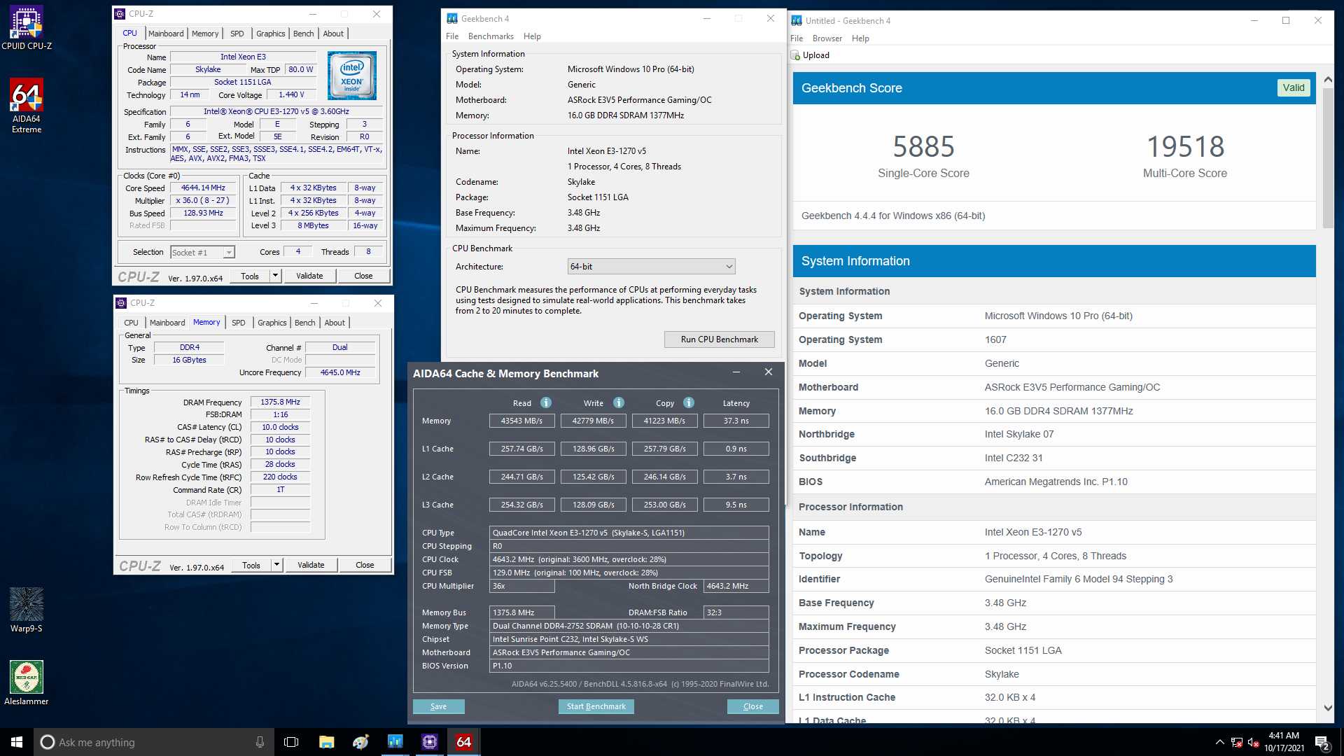Screen dimensions: 1344x756
Task: Click the Tools button in the top CPU-Z window
Action: click(250, 276)
